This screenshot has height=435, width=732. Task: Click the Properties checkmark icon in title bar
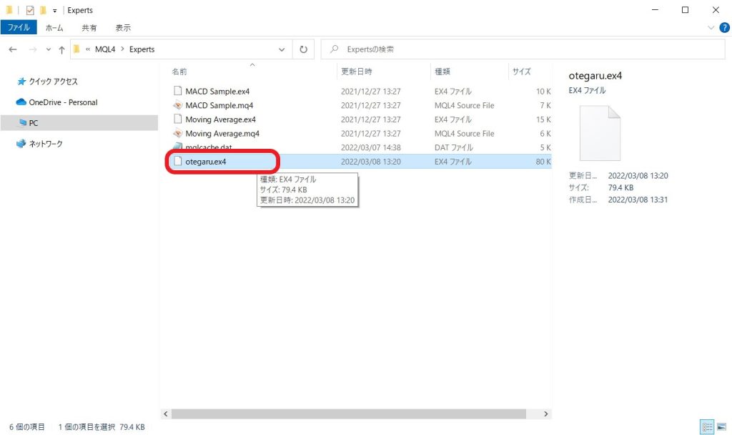click(x=30, y=11)
